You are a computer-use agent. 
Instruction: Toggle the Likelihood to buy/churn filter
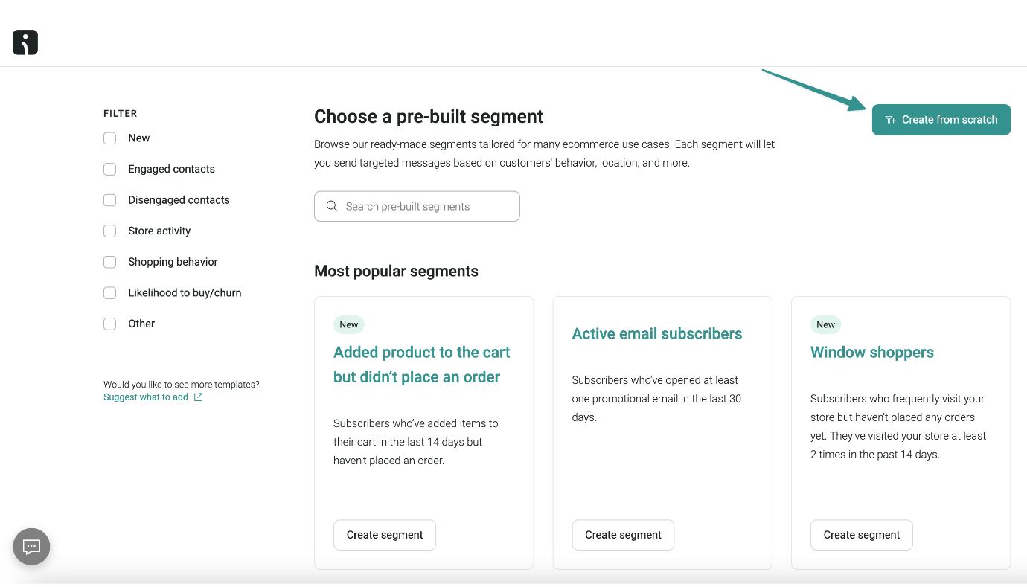click(109, 292)
